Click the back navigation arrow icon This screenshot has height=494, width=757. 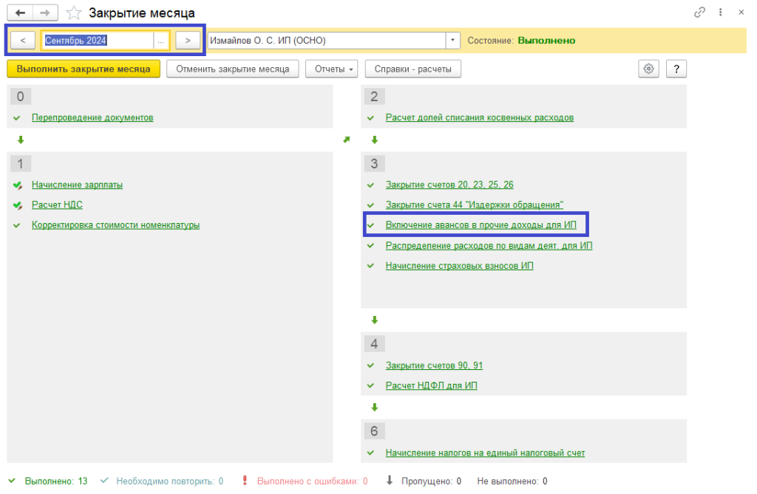pos(20,13)
